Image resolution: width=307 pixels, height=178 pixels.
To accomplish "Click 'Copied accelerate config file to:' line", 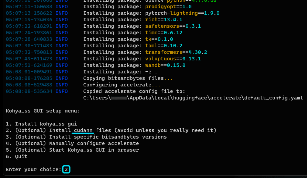I will [x=134, y=91].
